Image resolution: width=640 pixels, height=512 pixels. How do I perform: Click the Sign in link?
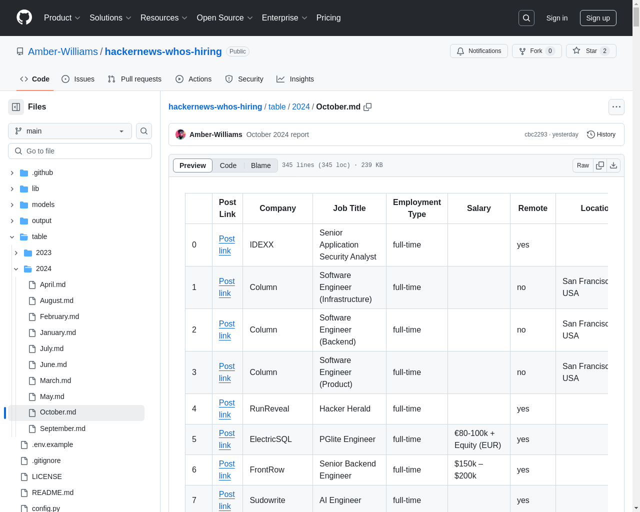click(557, 18)
